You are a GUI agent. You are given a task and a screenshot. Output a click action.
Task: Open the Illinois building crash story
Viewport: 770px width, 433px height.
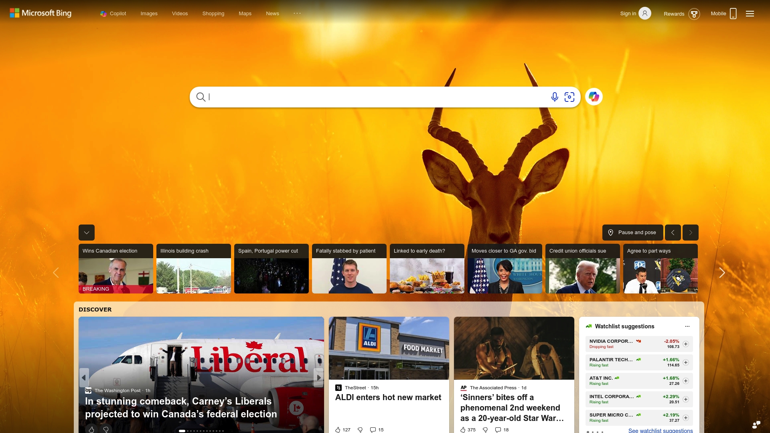click(194, 269)
